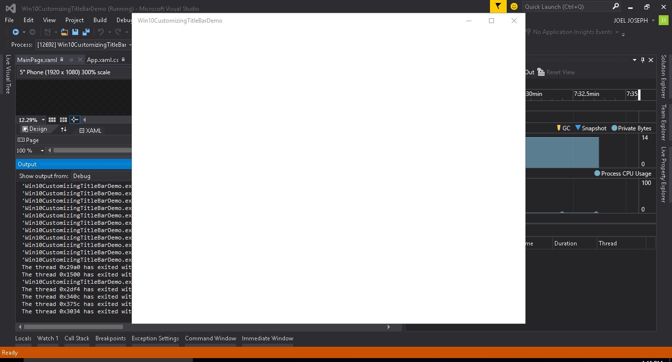Open the Live Visual Tree side tab

(x=8, y=74)
